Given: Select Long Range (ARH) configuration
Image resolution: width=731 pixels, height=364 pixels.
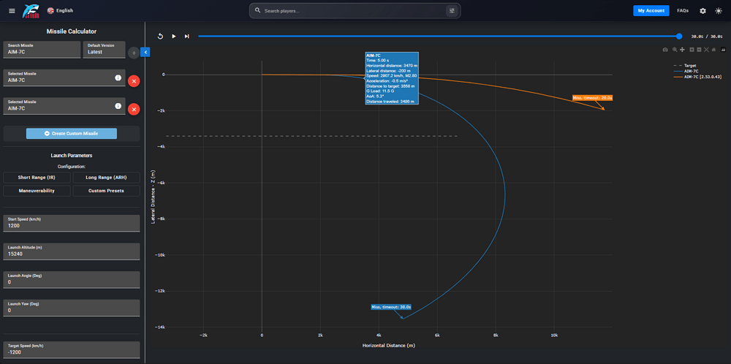Looking at the screenshot, I should click(106, 178).
